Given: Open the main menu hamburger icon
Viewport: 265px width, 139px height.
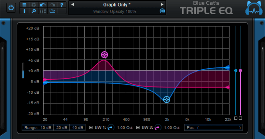Looking at the screenshot, I should pos(24,5).
